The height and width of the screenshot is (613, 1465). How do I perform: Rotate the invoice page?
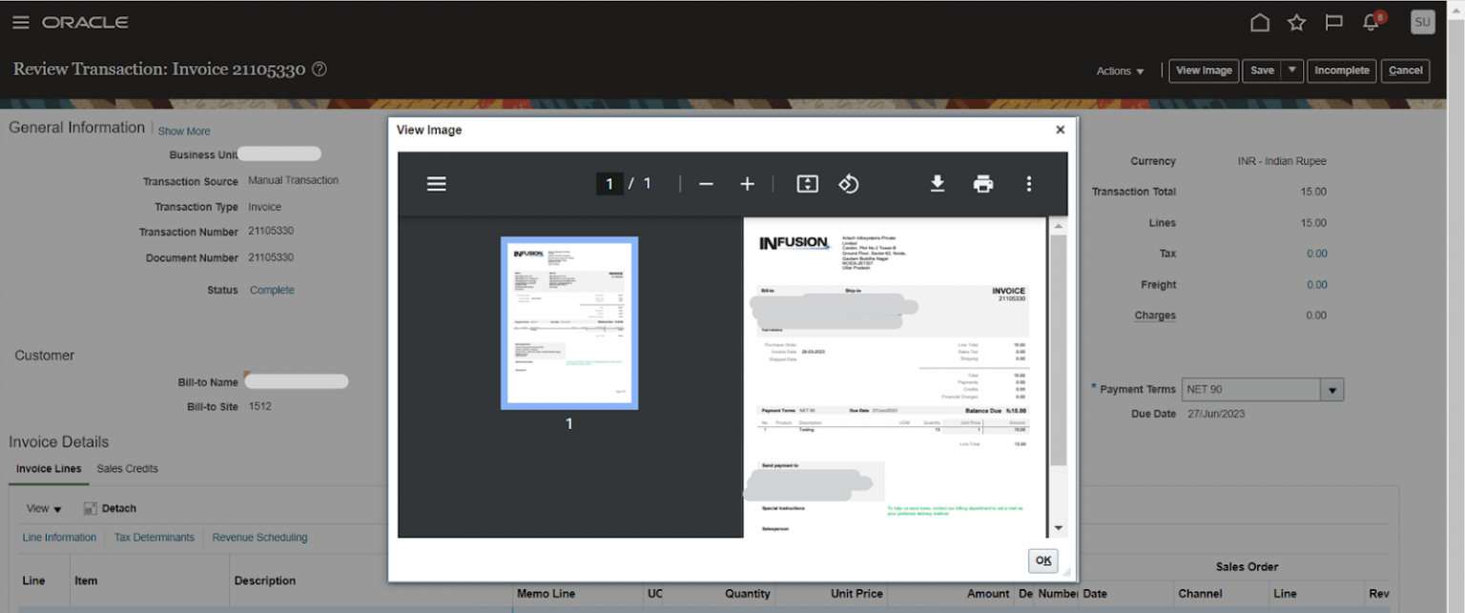[849, 183]
